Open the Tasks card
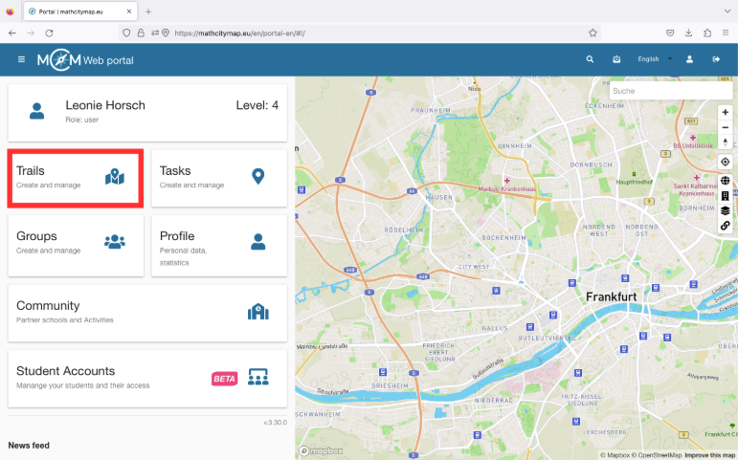The image size is (738, 460). coord(218,178)
